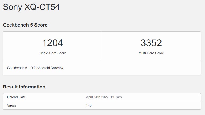Image resolution: width=205 pixels, height=115 pixels.
Task: Click the 1204 single-core score value
Action: 53,43
